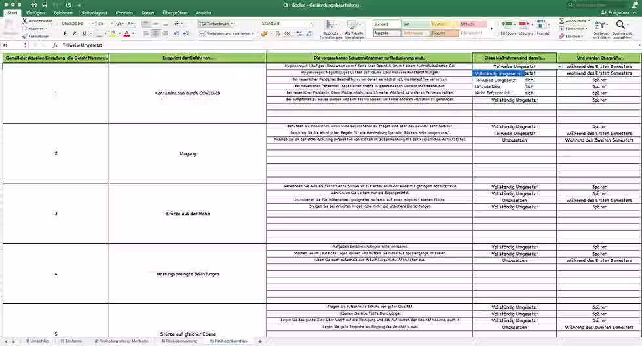Expand the AutoSumme dropdown
The image size is (642, 346).
tap(589, 20)
